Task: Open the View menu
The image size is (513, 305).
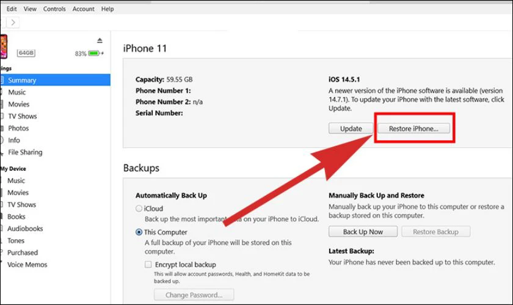Action: click(x=30, y=9)
